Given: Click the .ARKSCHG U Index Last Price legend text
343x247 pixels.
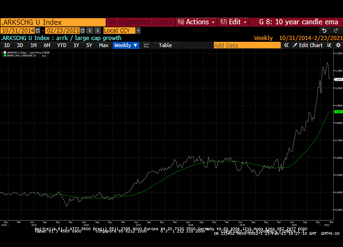Looking at the screenshot, I should (28, 53).
